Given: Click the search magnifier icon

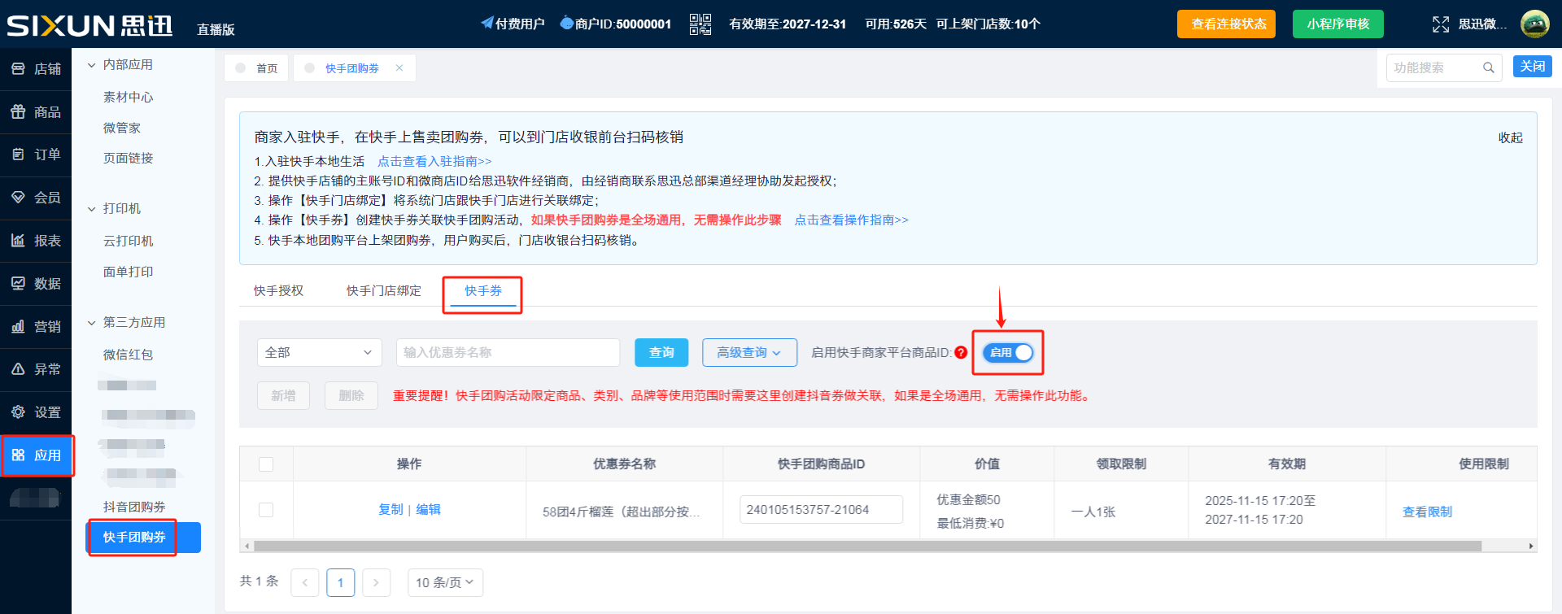Looking at the screenshot, I should [1488, 67].
